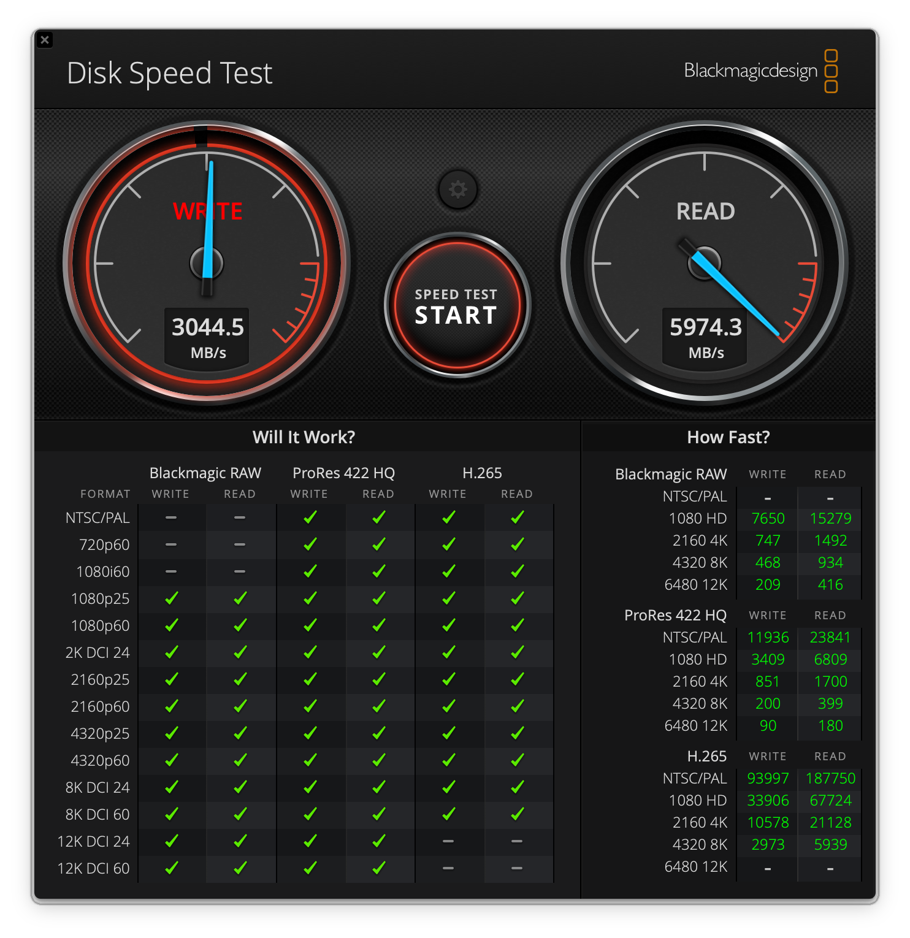Click the WRITE gauge dial

click(x=207, y=263)
